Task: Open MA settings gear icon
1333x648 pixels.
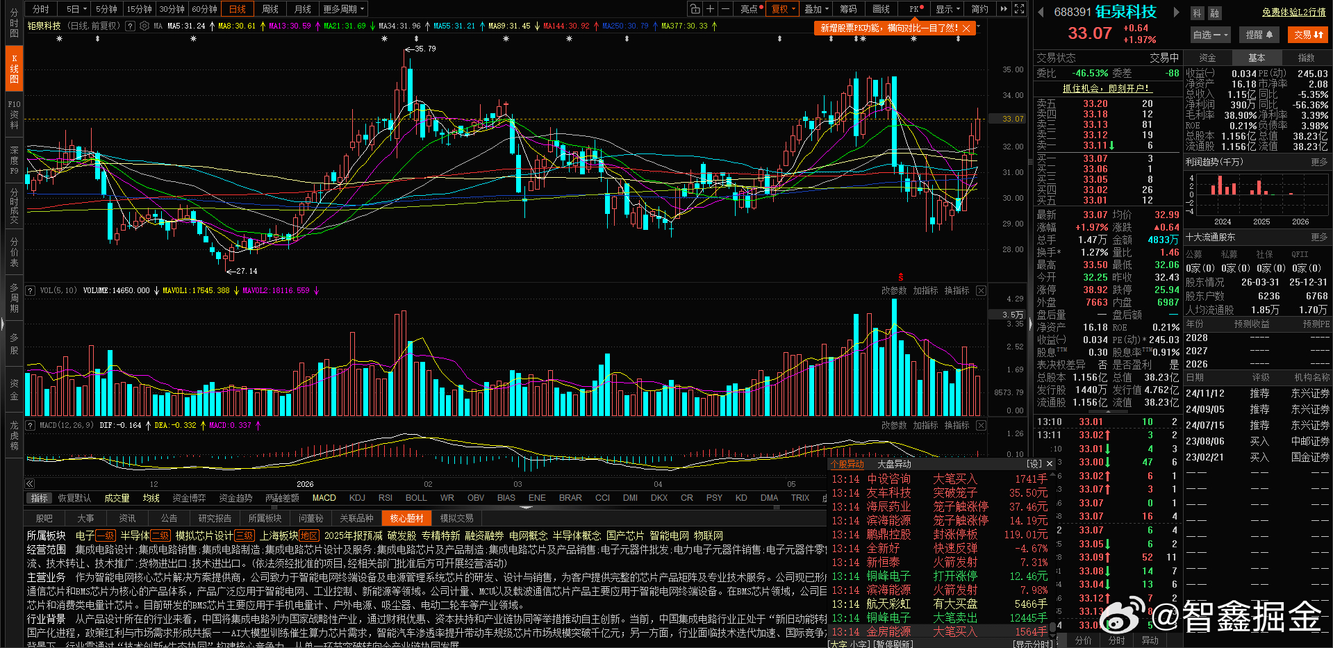Action: click(x=144, y=26)
